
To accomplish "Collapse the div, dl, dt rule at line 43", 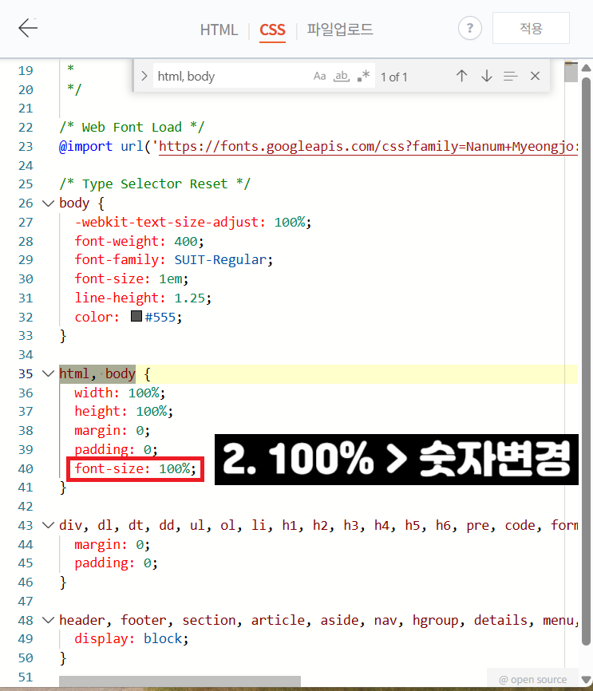I will 48,525.
